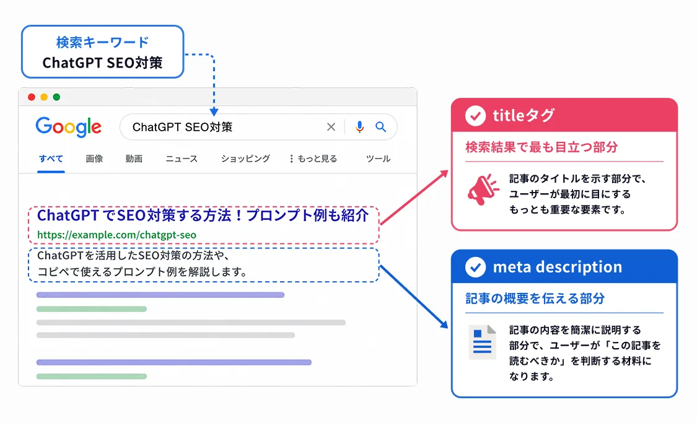Click the titleタグ heading

coord(524,116)
